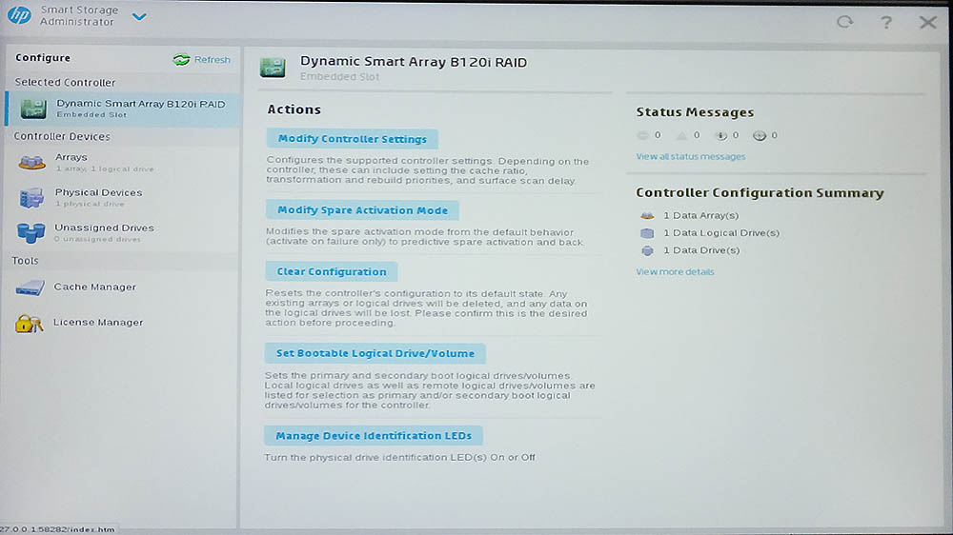Close the Smart Storage Administrator with X

coord(927,23)
